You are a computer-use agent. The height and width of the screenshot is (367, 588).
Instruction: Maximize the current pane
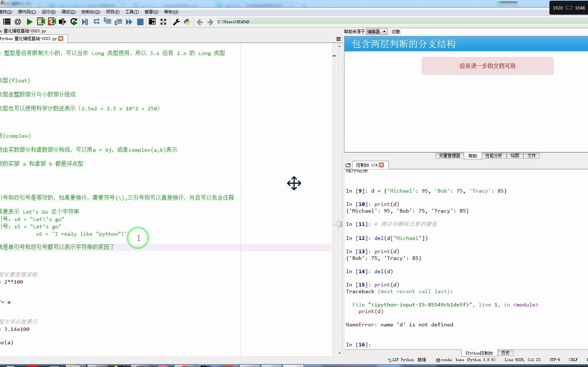152,22
